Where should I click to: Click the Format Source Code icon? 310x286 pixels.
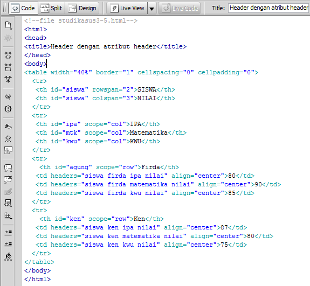click(x=8, y=257)
